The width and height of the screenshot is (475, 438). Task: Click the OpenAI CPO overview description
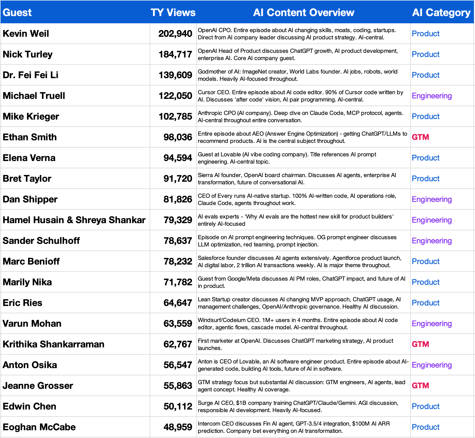297,34
